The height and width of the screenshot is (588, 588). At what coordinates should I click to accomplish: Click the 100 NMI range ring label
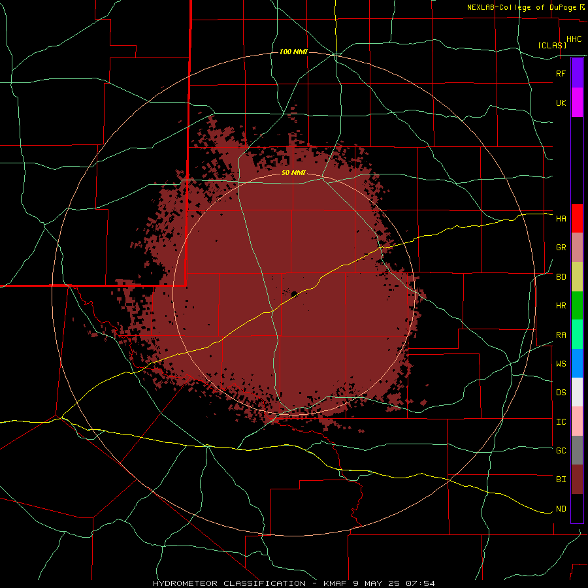[293, 52]
